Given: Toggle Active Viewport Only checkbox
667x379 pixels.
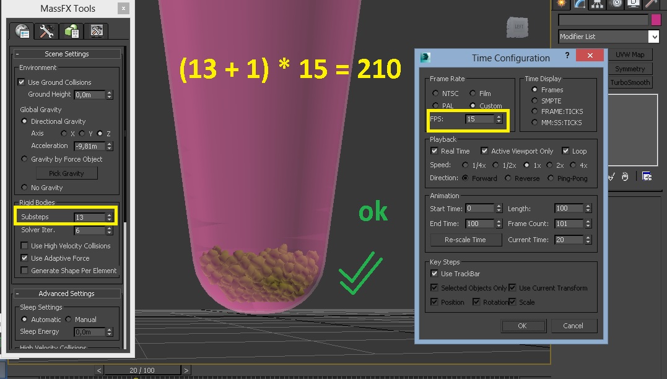Looking at the screenshot, I should click(484, 150).
